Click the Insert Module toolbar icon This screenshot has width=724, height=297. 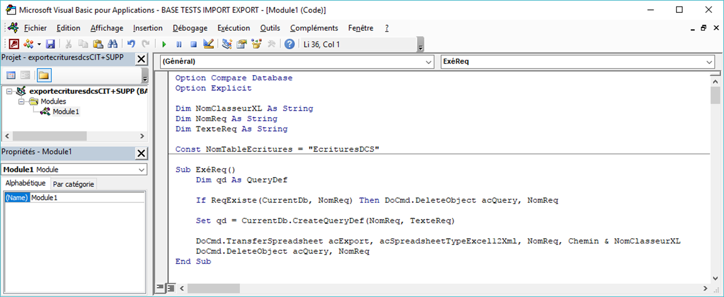coord(28,44)
